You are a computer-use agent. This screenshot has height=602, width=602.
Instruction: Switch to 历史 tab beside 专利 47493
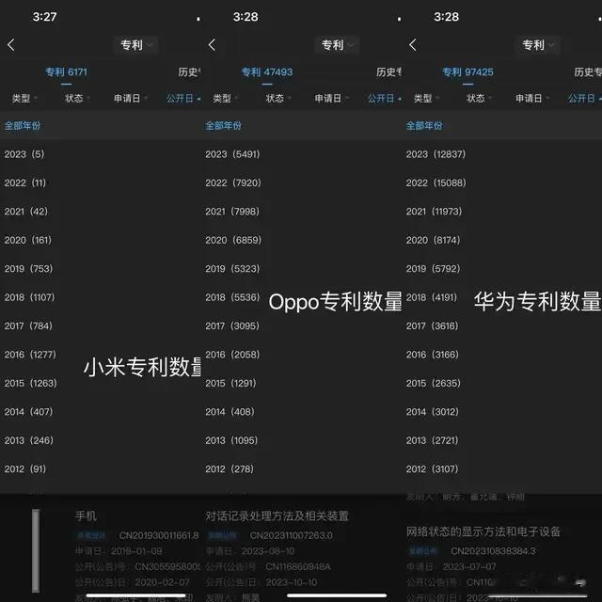click(x=388, y=72)
